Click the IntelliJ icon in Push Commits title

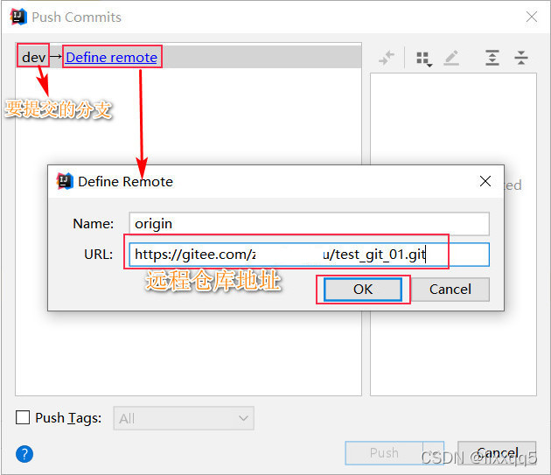coord(18,17)
